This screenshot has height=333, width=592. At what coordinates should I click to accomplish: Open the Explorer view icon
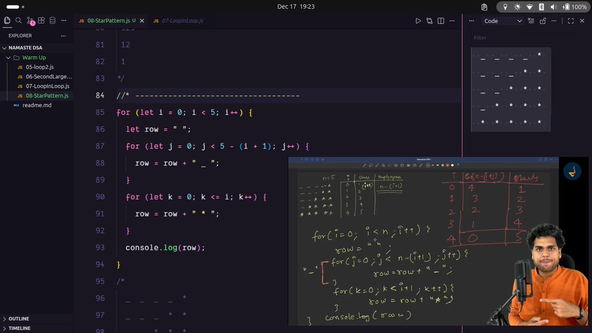coord(7,21)
